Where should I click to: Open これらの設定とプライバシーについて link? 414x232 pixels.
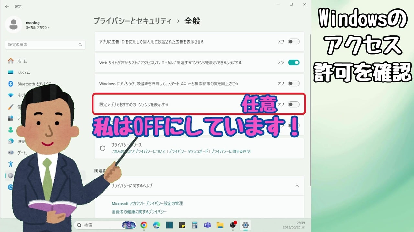138,151
